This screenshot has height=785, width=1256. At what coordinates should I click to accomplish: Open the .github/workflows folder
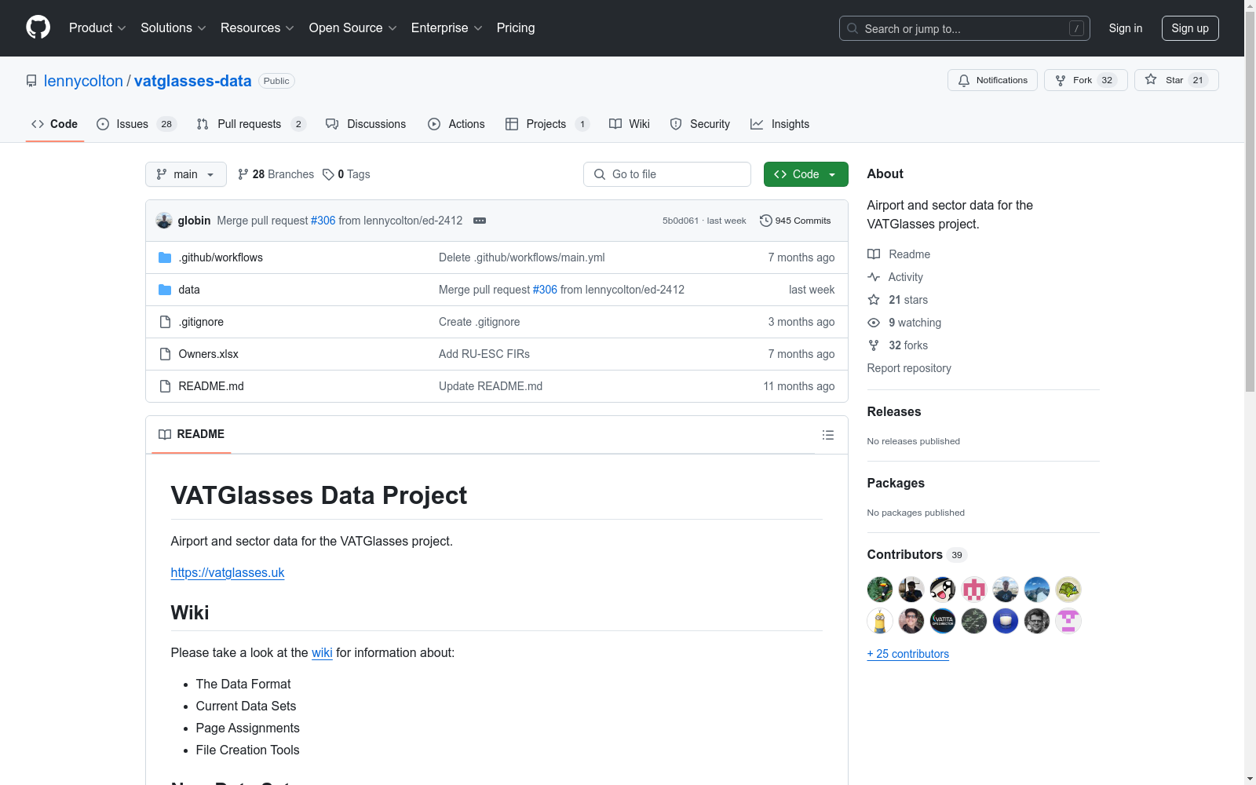(x=221, y=257)
